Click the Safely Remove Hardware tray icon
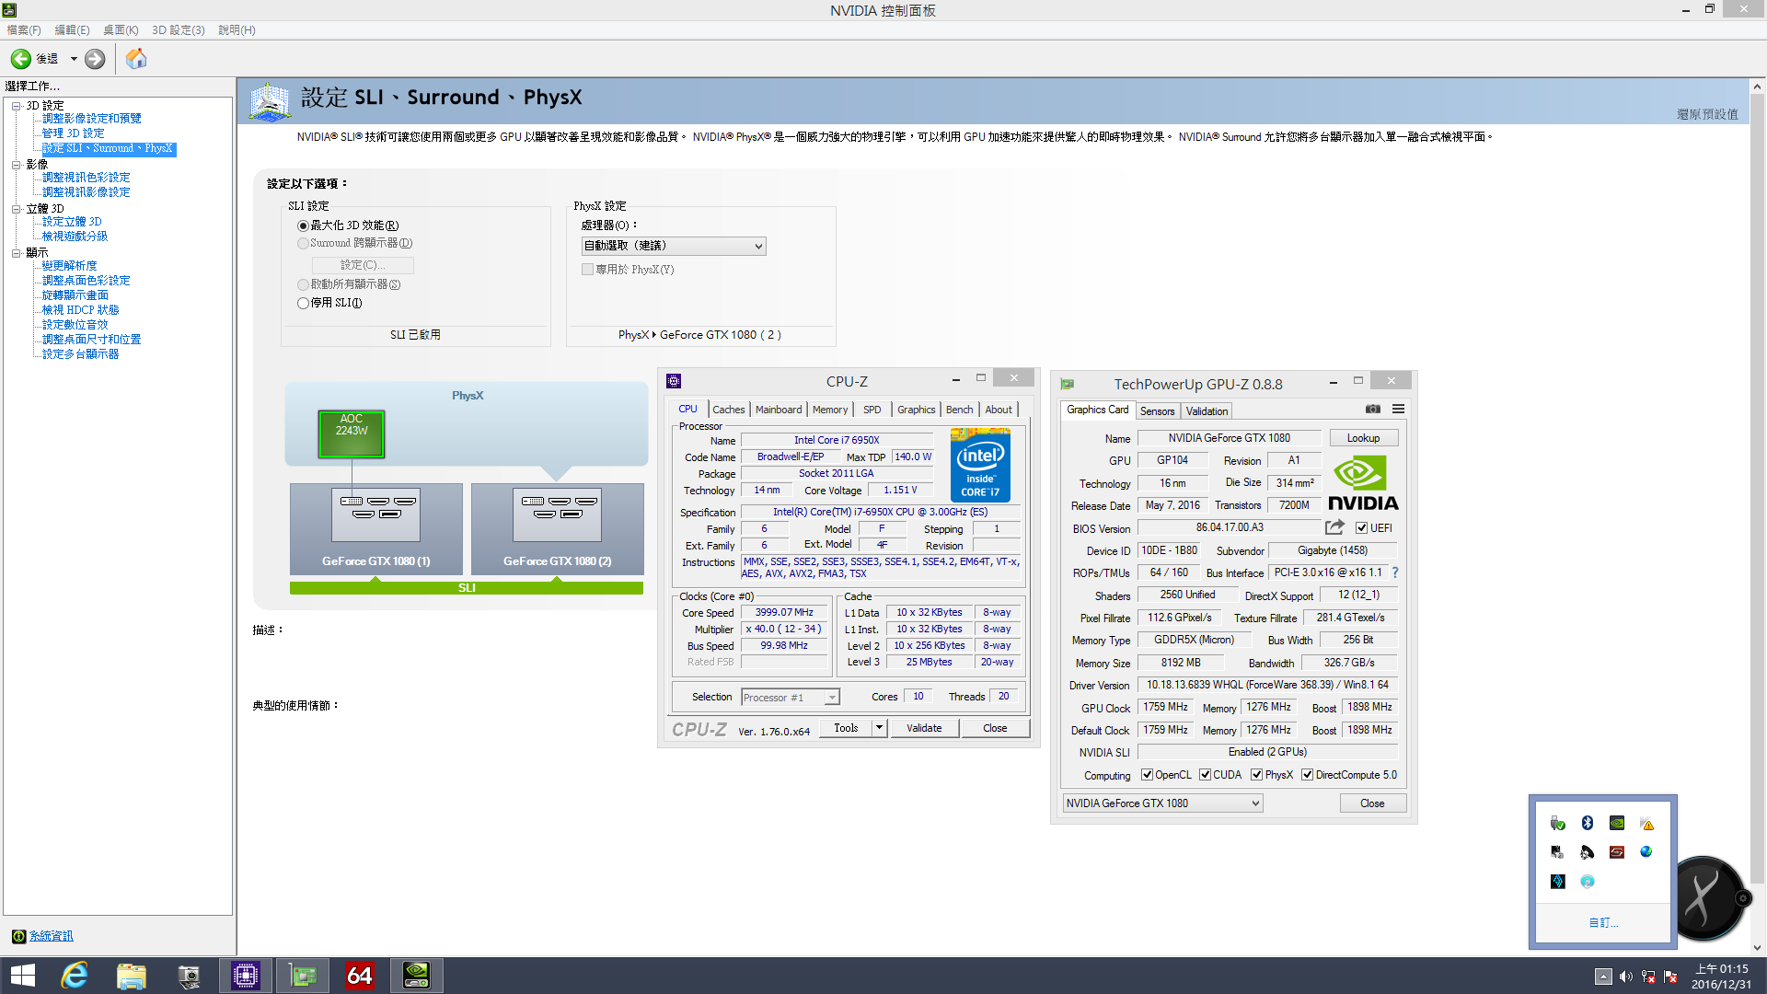 [1557, 823]
